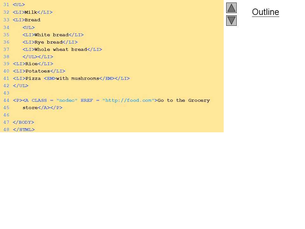Click the closing BODY tag line
Image resolution: width=305 pixels, height=229 pixels.
(x=23, y=122)
